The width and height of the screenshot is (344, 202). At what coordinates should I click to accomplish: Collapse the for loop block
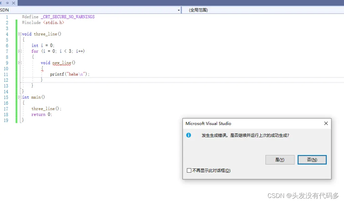20,51
